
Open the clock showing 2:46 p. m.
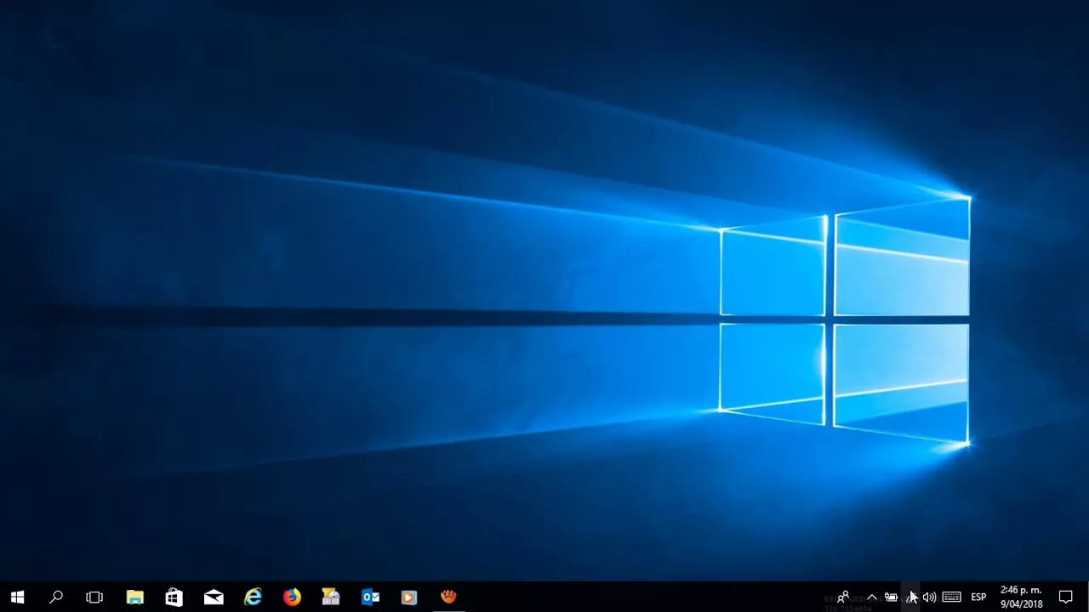pyautogui.click(x=1021, y=598)
